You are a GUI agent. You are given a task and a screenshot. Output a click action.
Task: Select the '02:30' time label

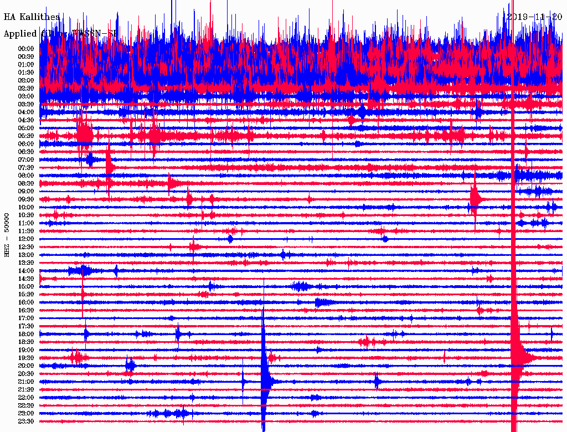(26, 89)
